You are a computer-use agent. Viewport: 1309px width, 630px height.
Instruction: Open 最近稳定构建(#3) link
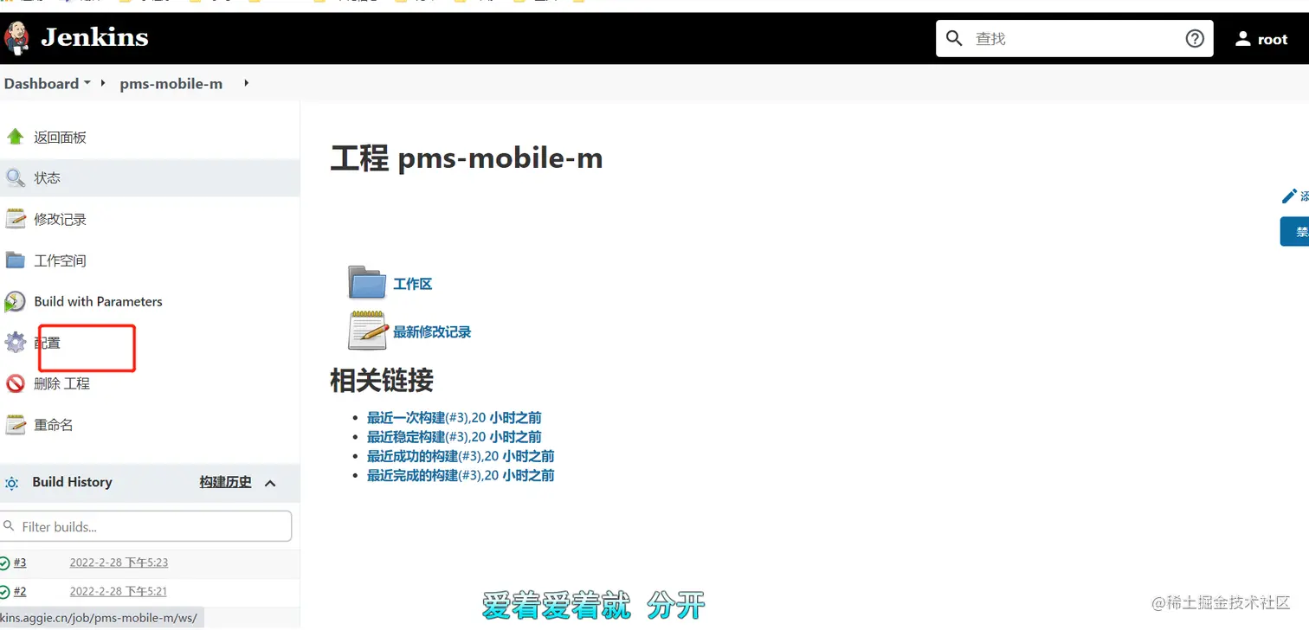pos(455,437)
